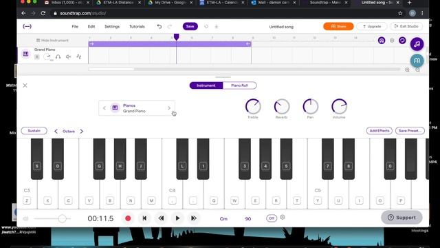Screen dimensions: 440x248
Task: Click the Reverb knob
Action: tap(282, 107)
